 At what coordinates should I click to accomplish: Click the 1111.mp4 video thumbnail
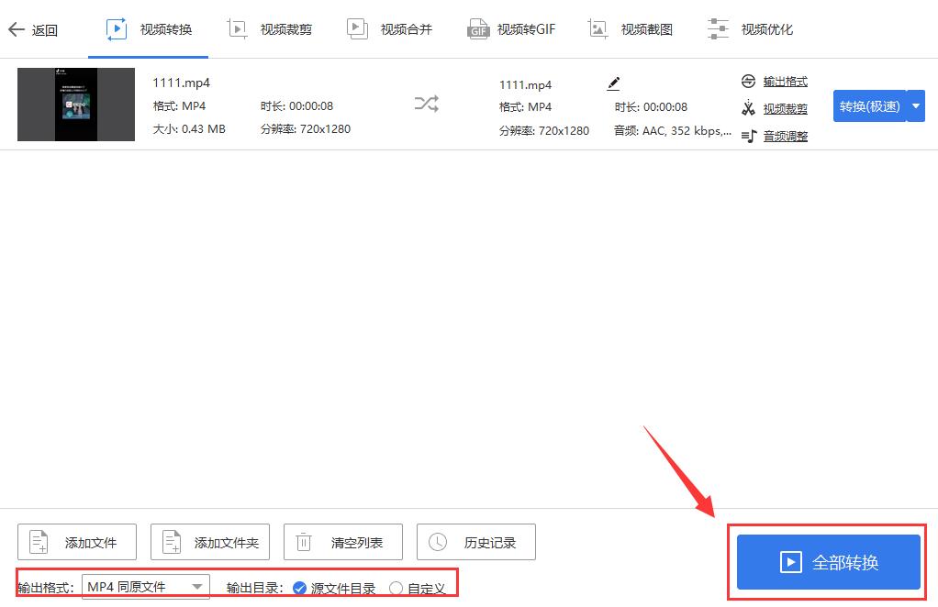point(76,104)
